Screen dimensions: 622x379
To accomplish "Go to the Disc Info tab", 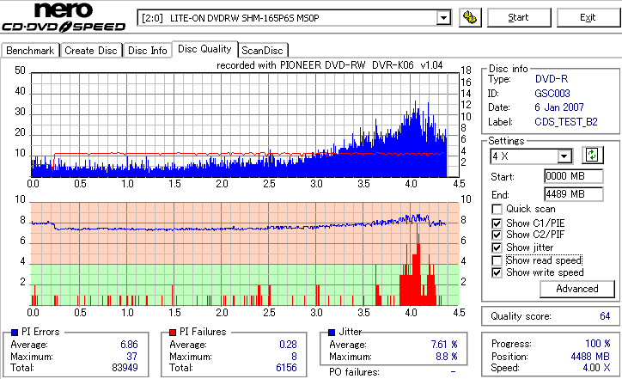I will (147, 51).
